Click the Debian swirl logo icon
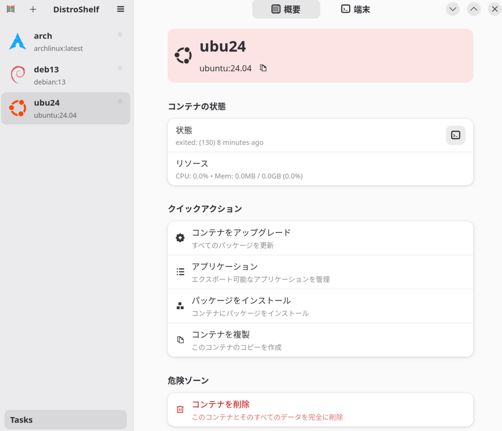This screenshot has height=431, width=502. [18, 75]
